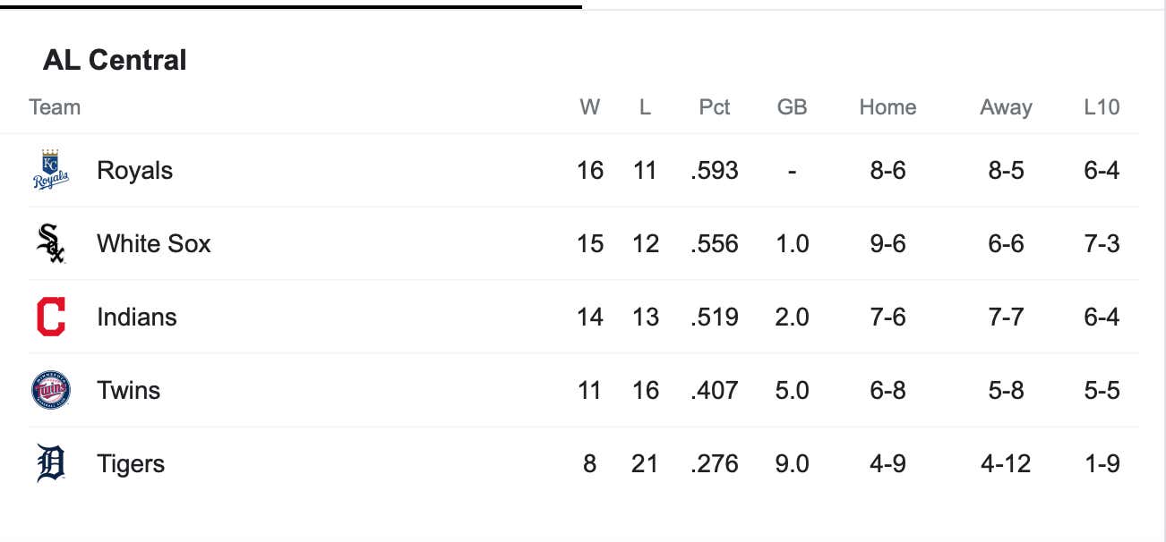This screenshot has height=542, width=1166.
Task: Open the Tigers team link
Action: 131,463
